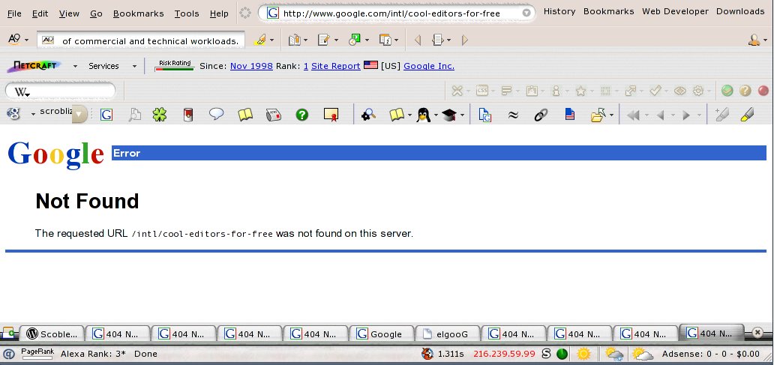Open the user profile dropdown in A9 toolbar
Viewport: 774px width, 365px height.
point(764,41)
